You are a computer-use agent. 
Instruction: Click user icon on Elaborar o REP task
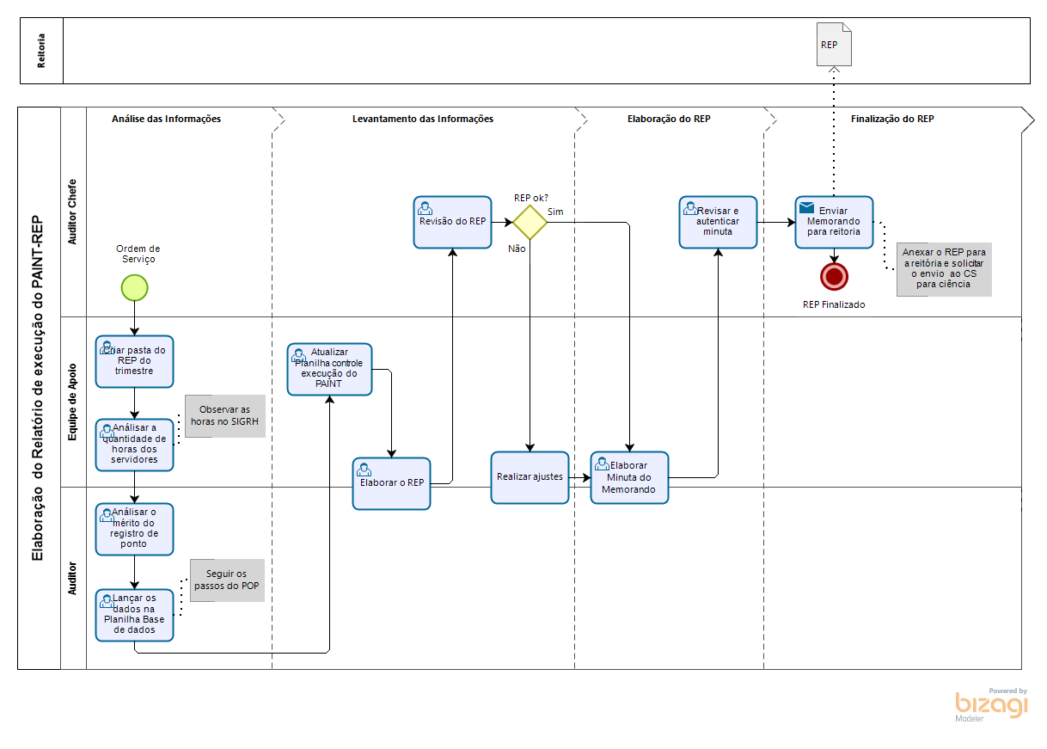click(x=364, y=470)
